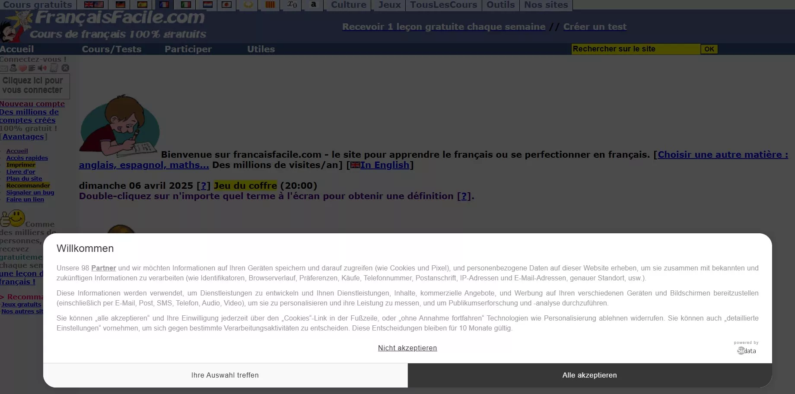Click the Recommander link

coord(28,185)
